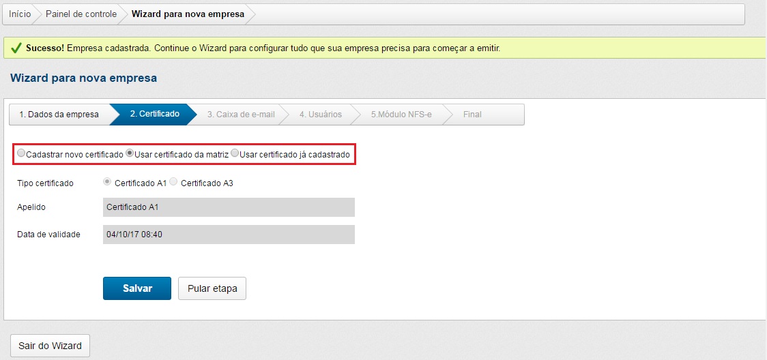
Task: Go back to step 1. Dados da empresa
Action: [59, 115]
